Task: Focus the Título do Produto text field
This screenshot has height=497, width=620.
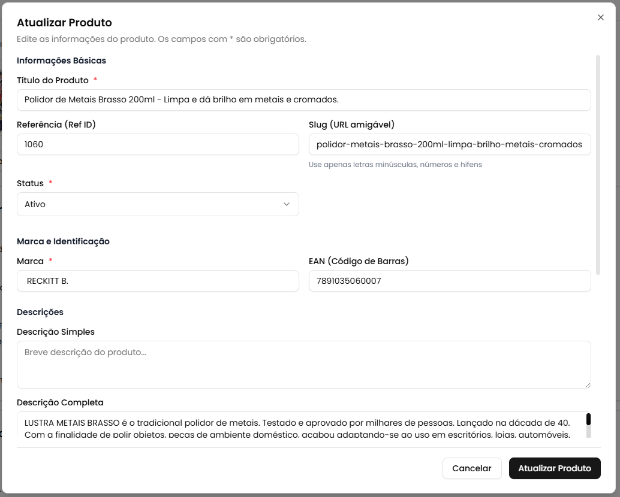Action: click(x=303, y=100)
